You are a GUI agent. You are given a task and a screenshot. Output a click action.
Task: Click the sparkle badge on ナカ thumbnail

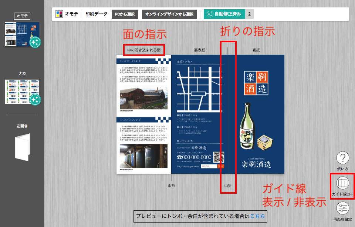[35, 99]
